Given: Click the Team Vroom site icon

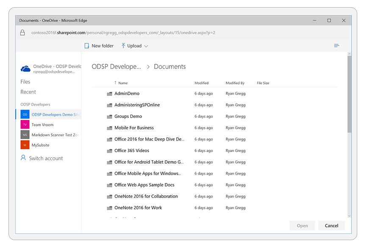Looking at the screenshot, I should click(x=24, y=125).
